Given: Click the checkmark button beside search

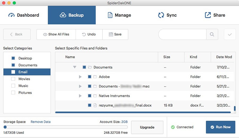Looking at the screenshot, I should (230, 34).
